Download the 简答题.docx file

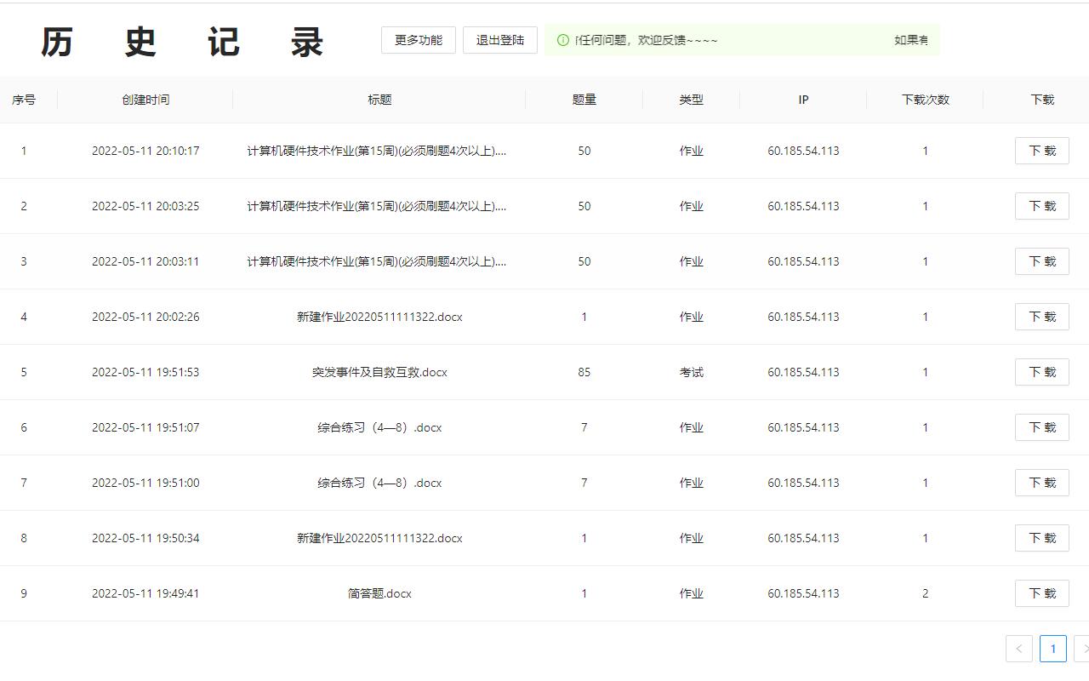click(x=1041, y=593)
